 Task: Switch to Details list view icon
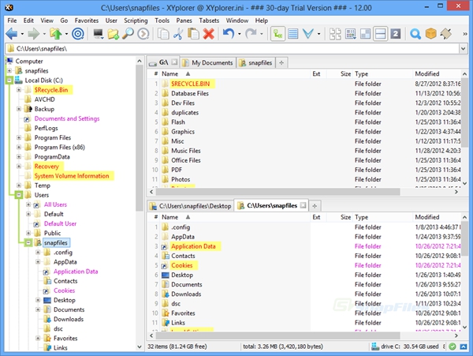pos(293,34)
